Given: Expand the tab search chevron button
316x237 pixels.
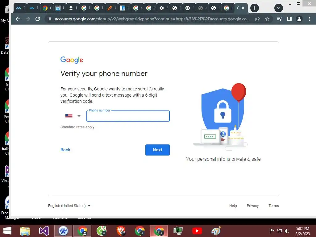Looking at the screenshot, I should (279, 8).
